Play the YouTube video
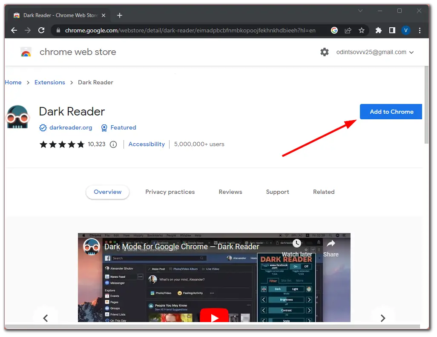The height and width of the screenshot is (337, 437). 214,316
